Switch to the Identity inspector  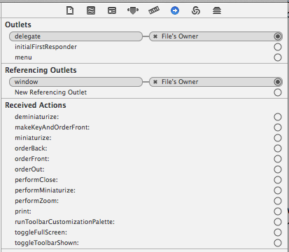pos(112,10)
